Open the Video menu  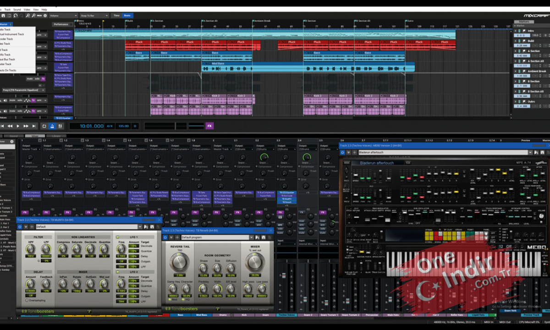(27, 9)
